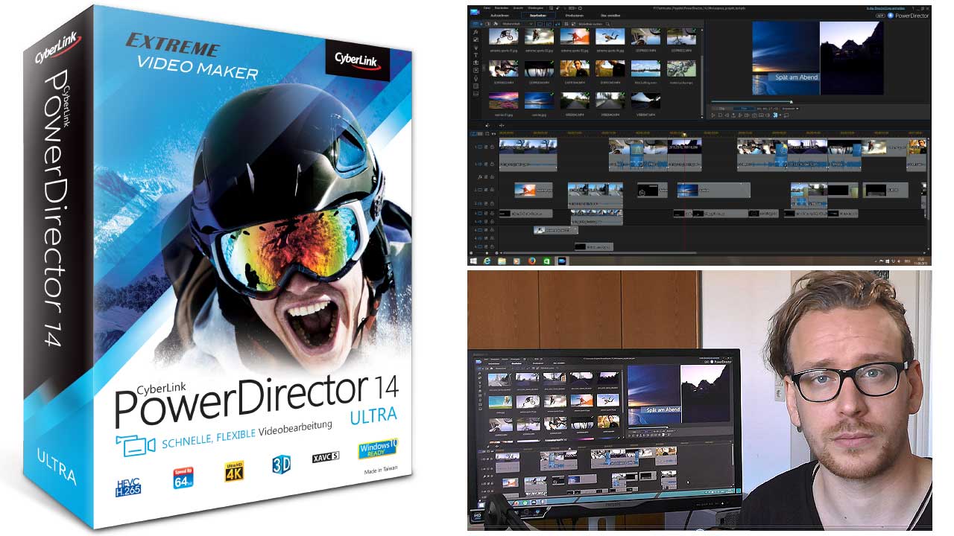Open the Subtitle Room icon
The image size is (954, 536).
coord(476,94)
